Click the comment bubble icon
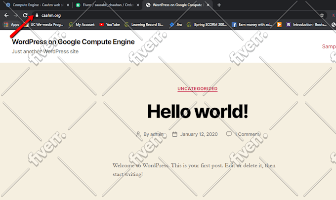 click(x=229, y=134)
